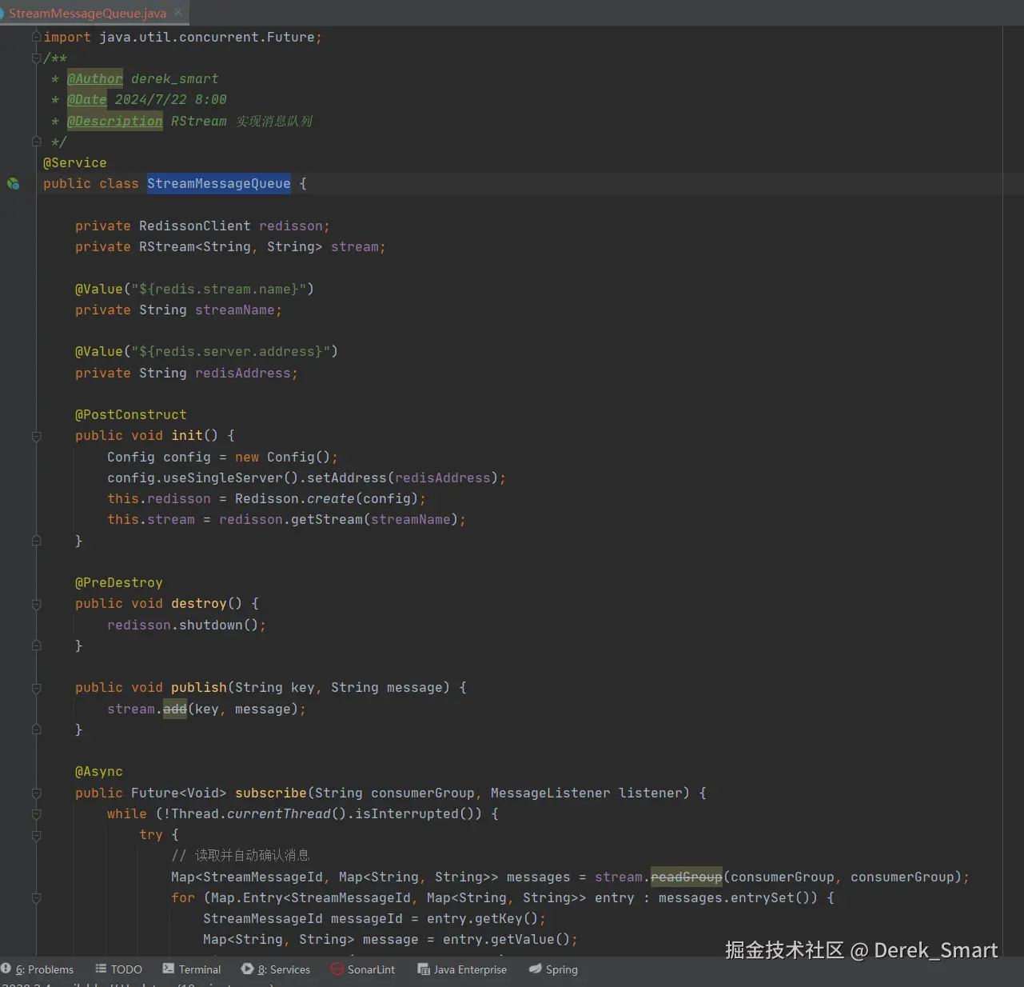Collapse the destroy() method body
Screen dimensions: 1024x987
(36, 604)
